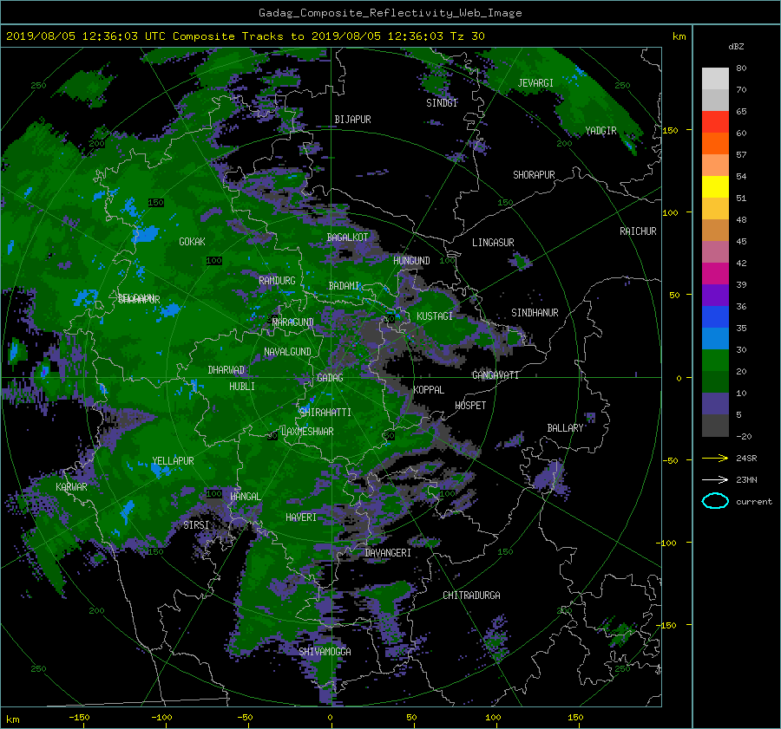
Task: Click the JEVARGI city label
Action: pos(535,83)
